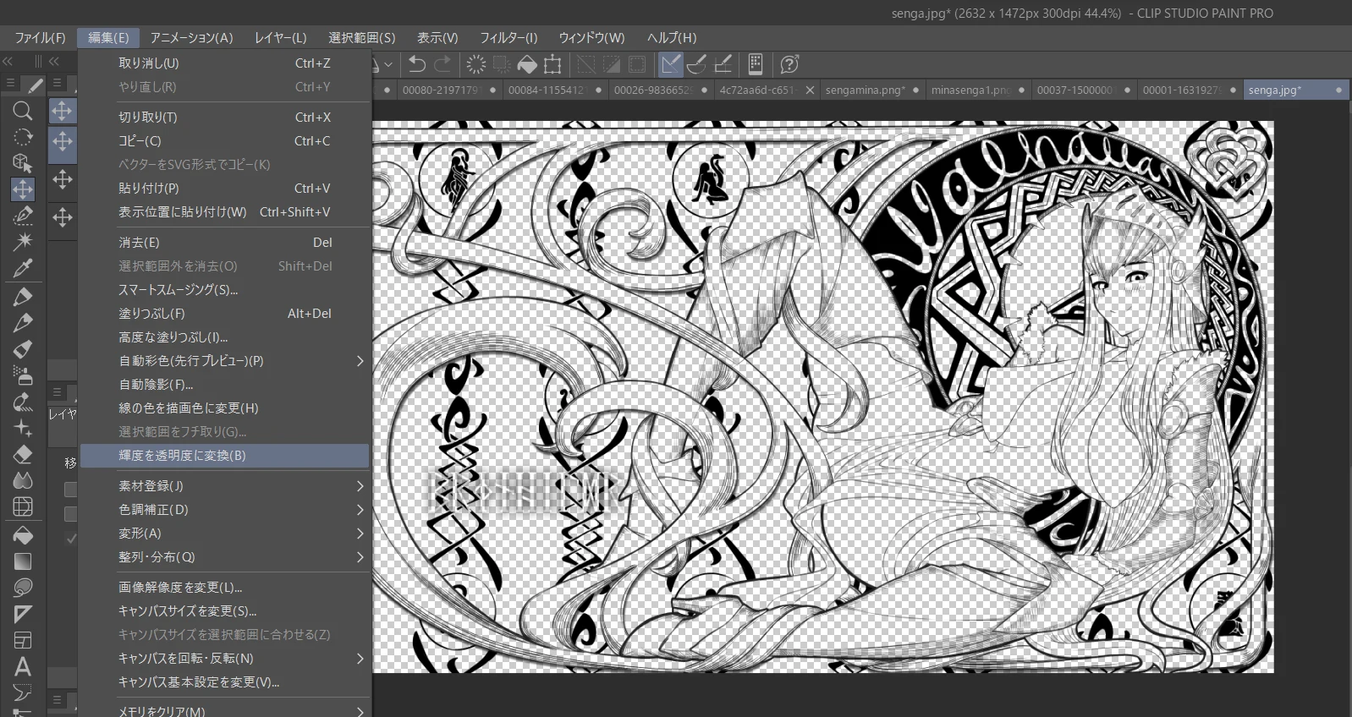The width and height of the screenshot is (1352, 717).
Task: Select the Figure ruler tool
Action: (x=23, y=614)
